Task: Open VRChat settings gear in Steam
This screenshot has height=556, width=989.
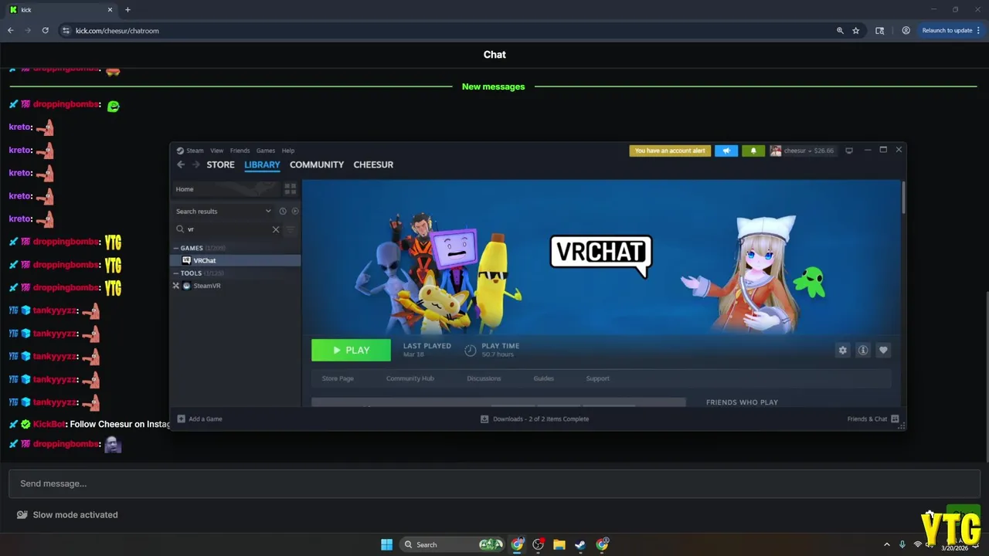Action: 843,350
